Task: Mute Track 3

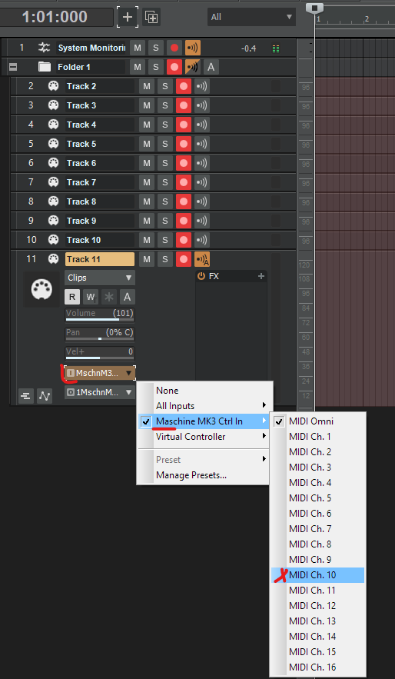Action: coord(147,105)
